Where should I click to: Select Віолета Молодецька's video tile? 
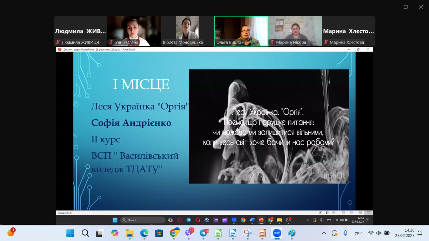point(187,31)
